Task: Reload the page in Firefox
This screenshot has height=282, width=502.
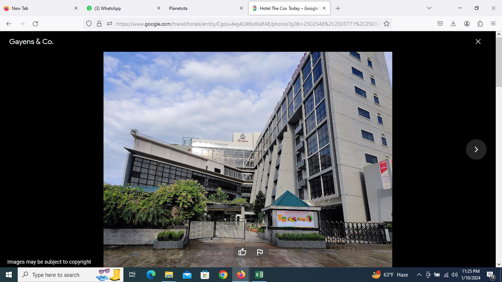Action: coord(35,24)
